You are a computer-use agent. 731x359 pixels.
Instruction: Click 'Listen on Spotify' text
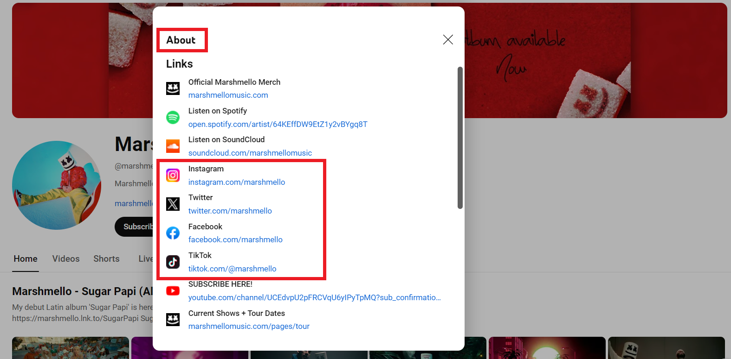pyautogui.click(x=217, y=111)
